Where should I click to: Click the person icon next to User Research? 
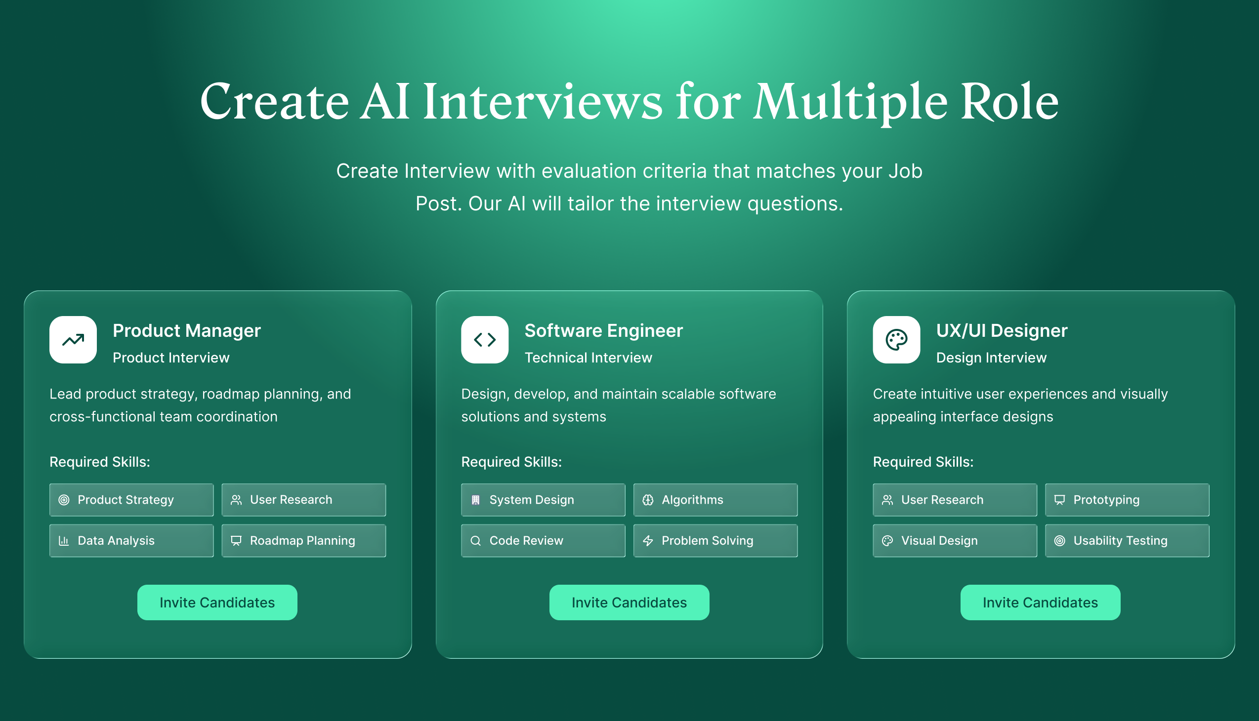coord(236,500)
